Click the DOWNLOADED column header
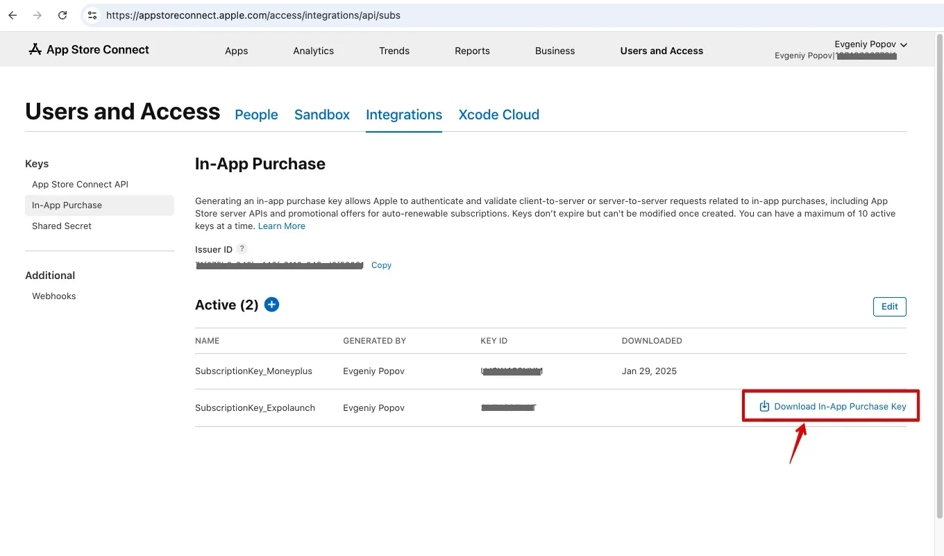This screenshot has height=556, width=944. 652,341
